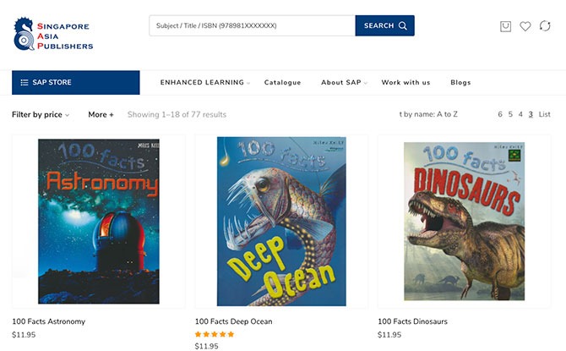
Task: Open the wishlist heart icon
Action: click(x=525, y=26)
